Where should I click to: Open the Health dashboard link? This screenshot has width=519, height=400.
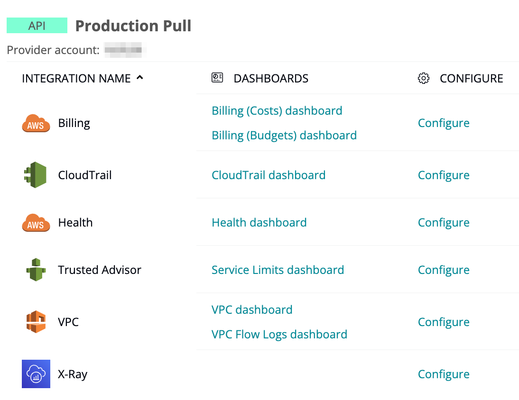point(259,223)
